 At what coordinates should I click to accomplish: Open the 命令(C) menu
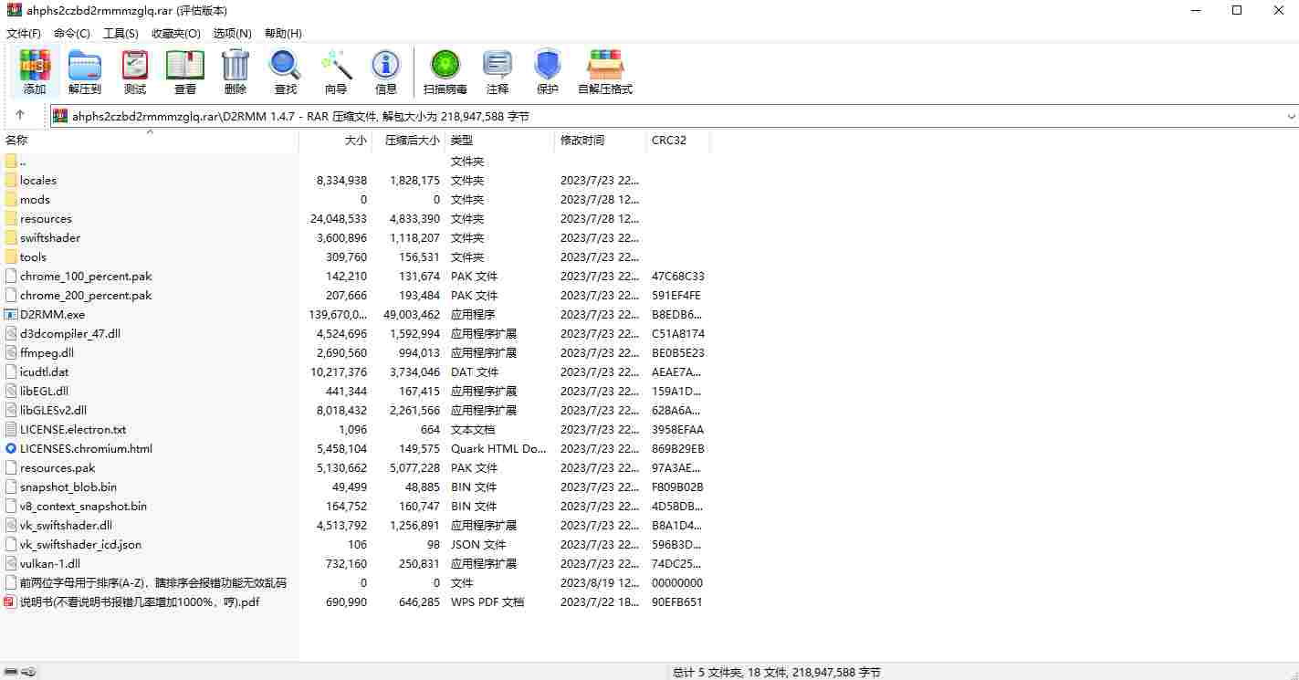(72, 33)
